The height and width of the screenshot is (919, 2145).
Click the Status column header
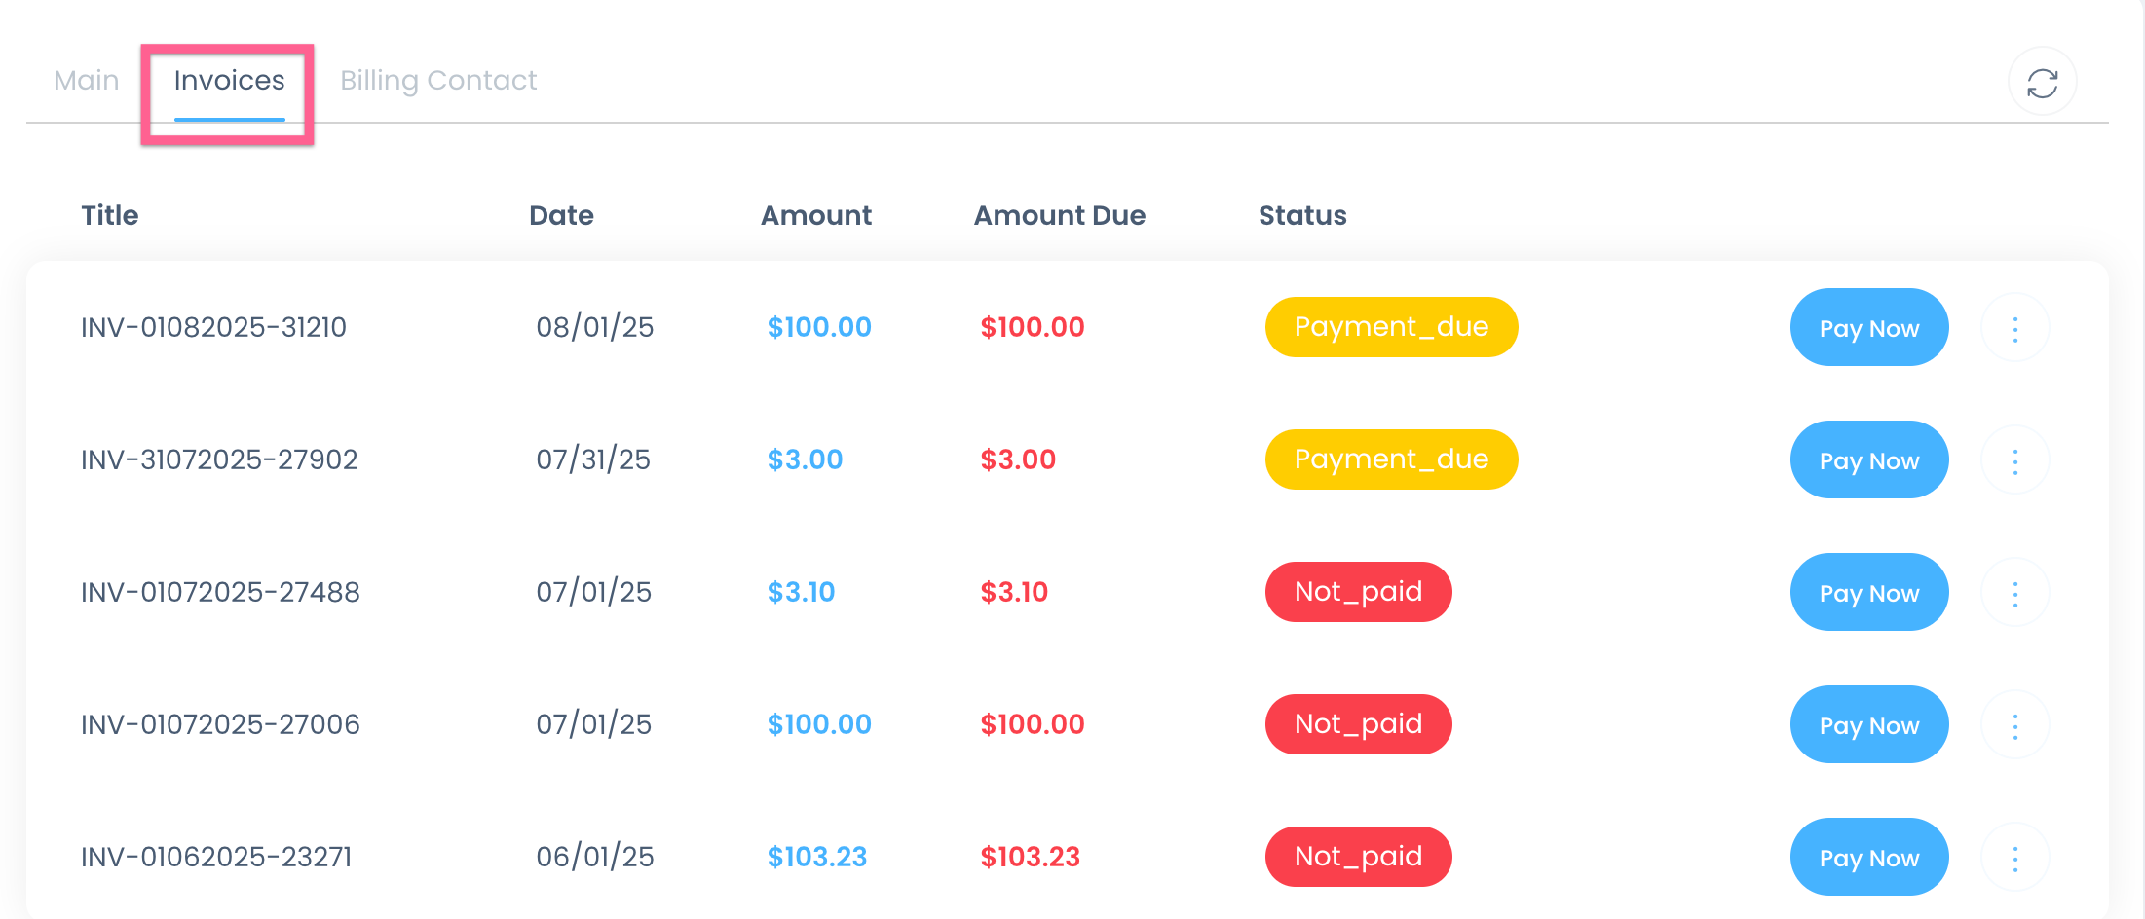click(x=1301, y=215)
